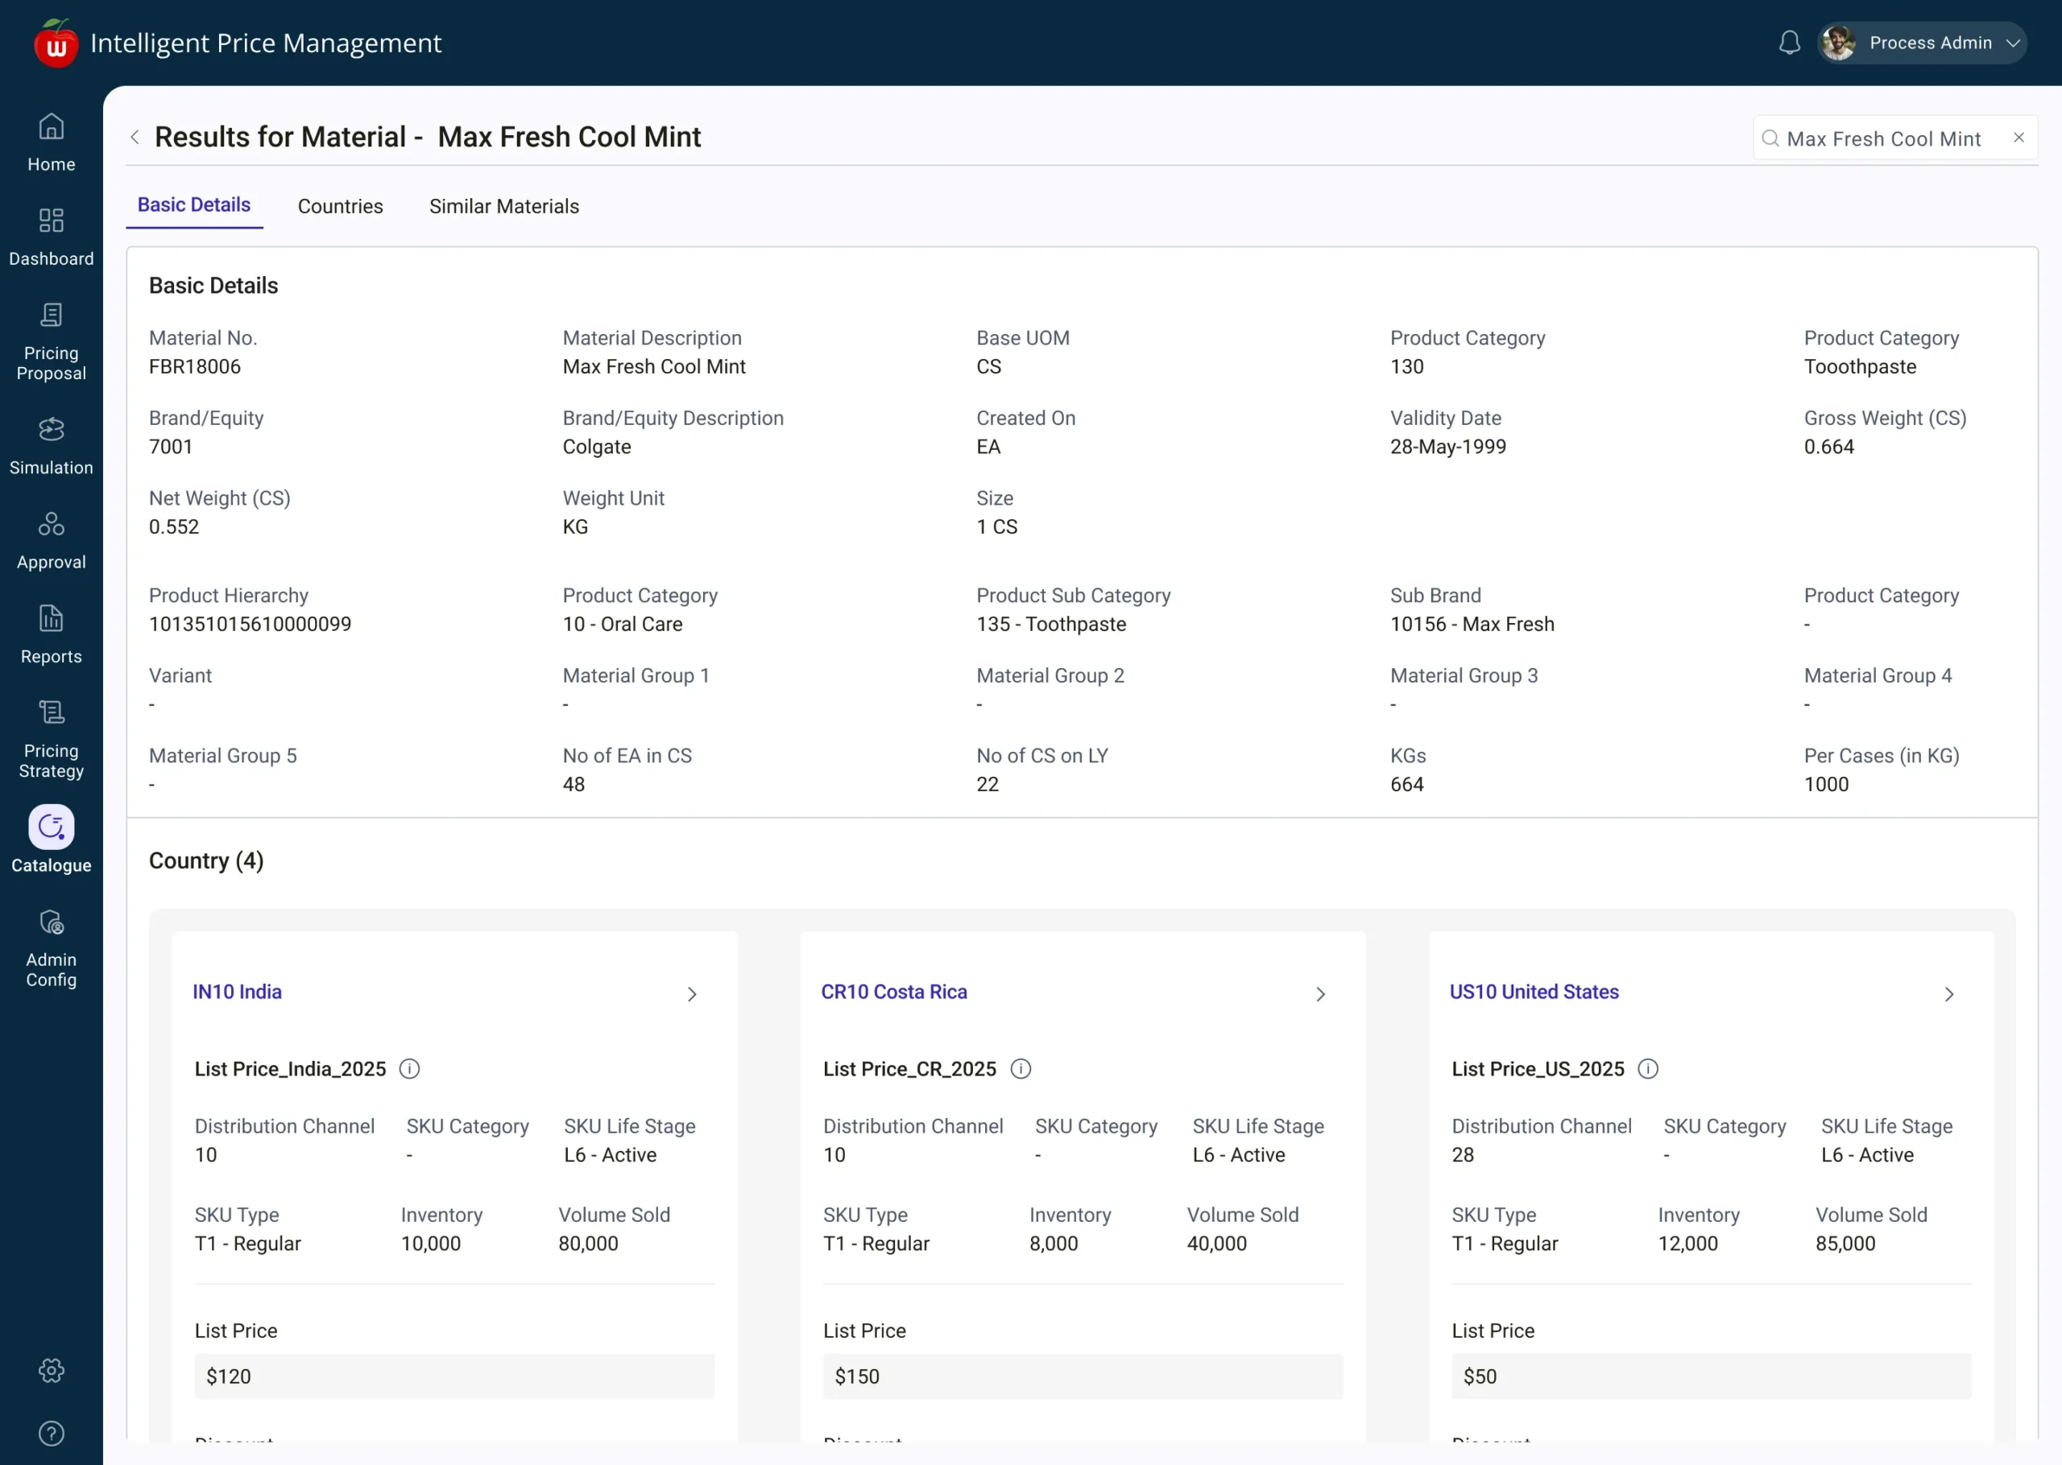This screenshot has width=2062, height=1465.
Task: Clear the Max Fresh Cool Mint search
Action: [x=2019, y=138]
